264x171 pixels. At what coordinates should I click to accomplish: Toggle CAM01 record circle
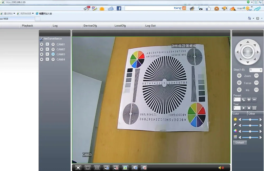point(42,44)
